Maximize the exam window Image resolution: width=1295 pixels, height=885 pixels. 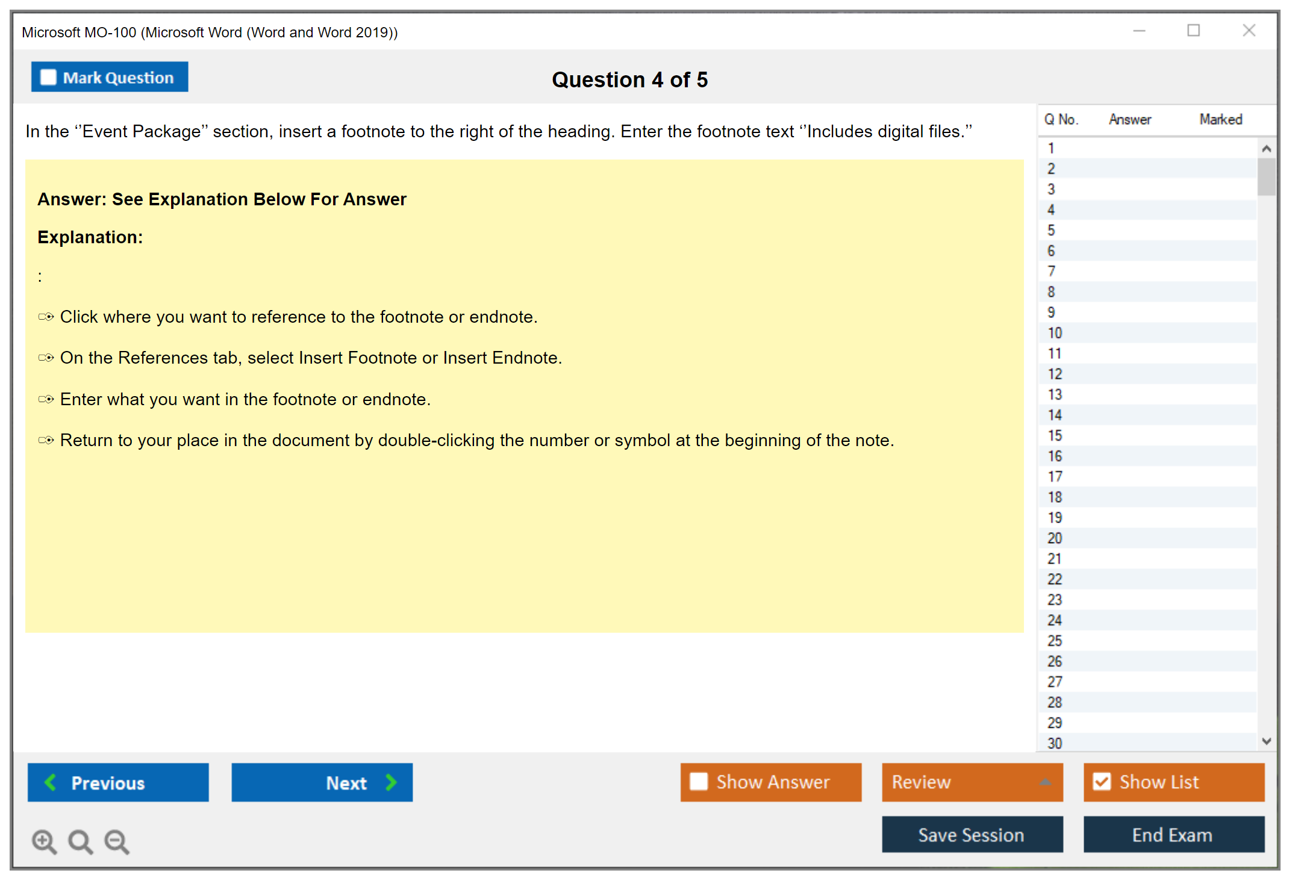(1193, 31)
